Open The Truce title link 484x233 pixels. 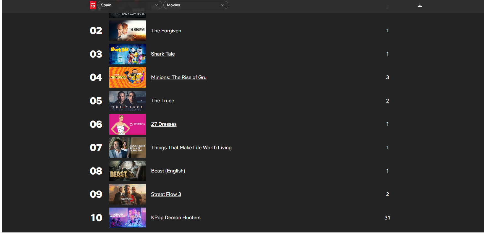click(x=163, y=101)
